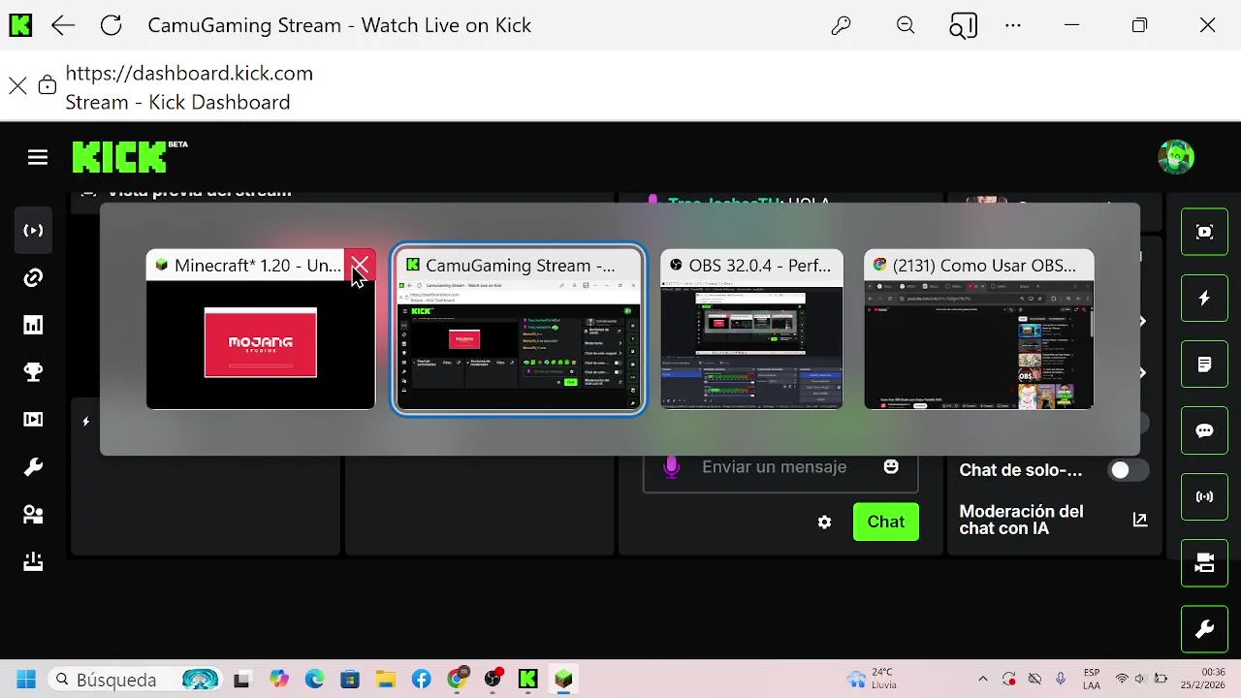Toggle the stream preview widget in the right panel

[x=1204, y=232]
